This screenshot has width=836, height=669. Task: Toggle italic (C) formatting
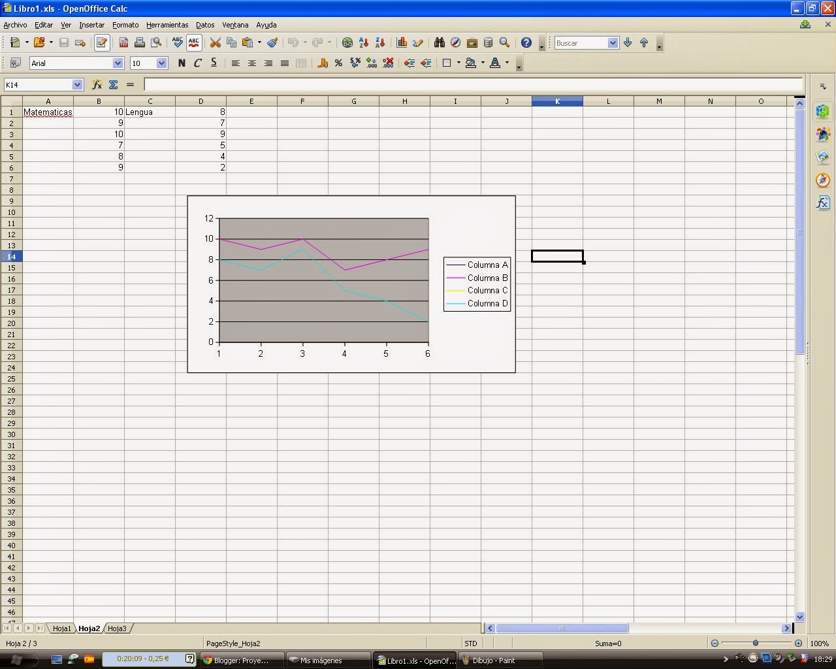(x=198, y=63)
